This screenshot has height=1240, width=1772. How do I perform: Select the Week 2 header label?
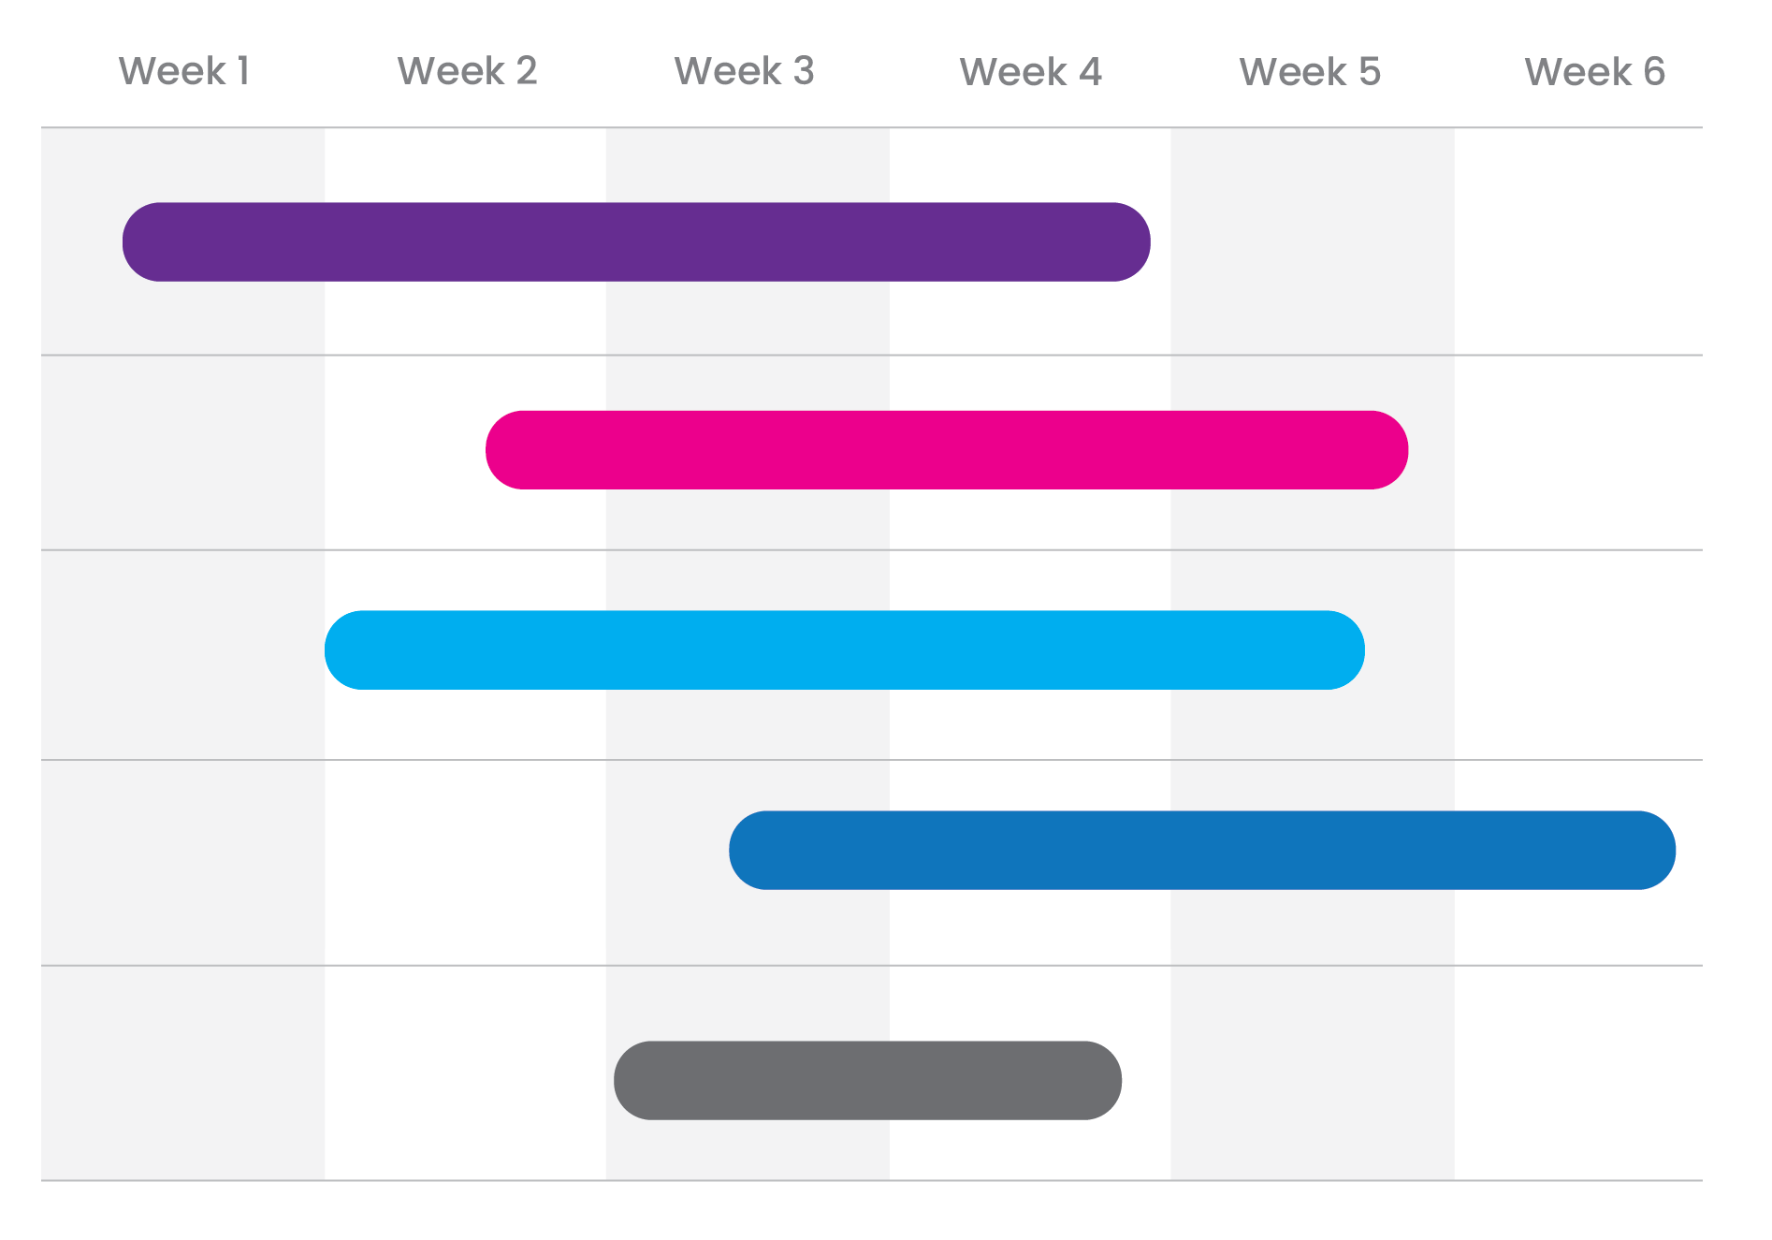coord(467,71)
